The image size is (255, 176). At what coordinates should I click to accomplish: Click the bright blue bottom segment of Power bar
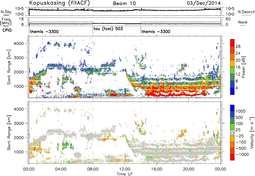coord(232,91)
